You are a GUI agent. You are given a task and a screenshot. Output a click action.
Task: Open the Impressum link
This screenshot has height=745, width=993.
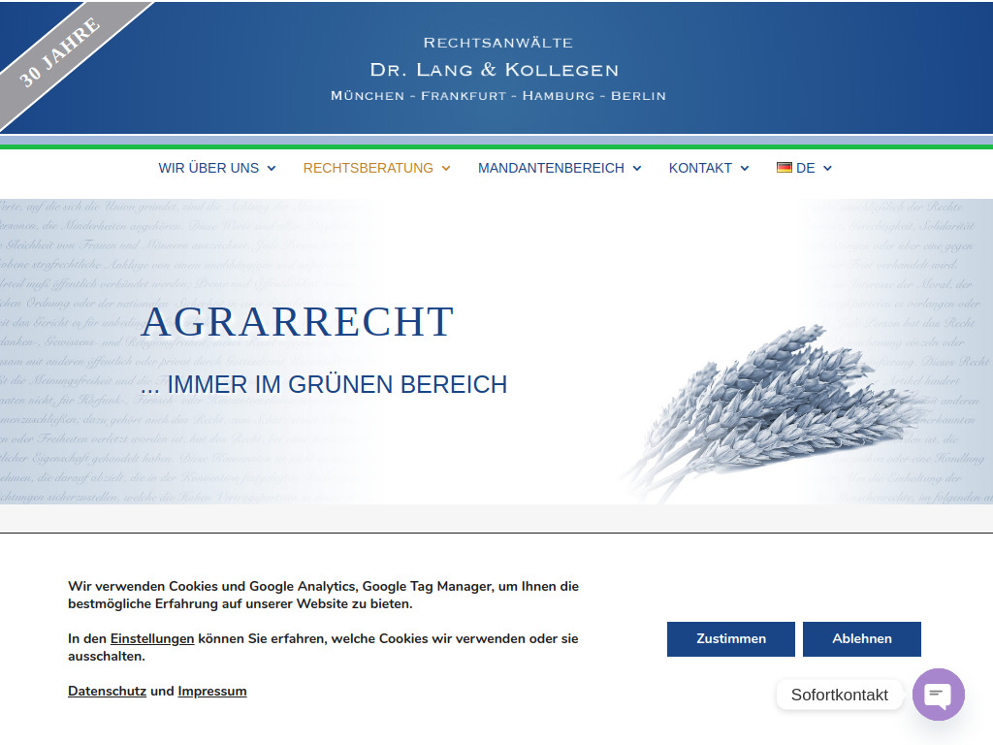212,691
